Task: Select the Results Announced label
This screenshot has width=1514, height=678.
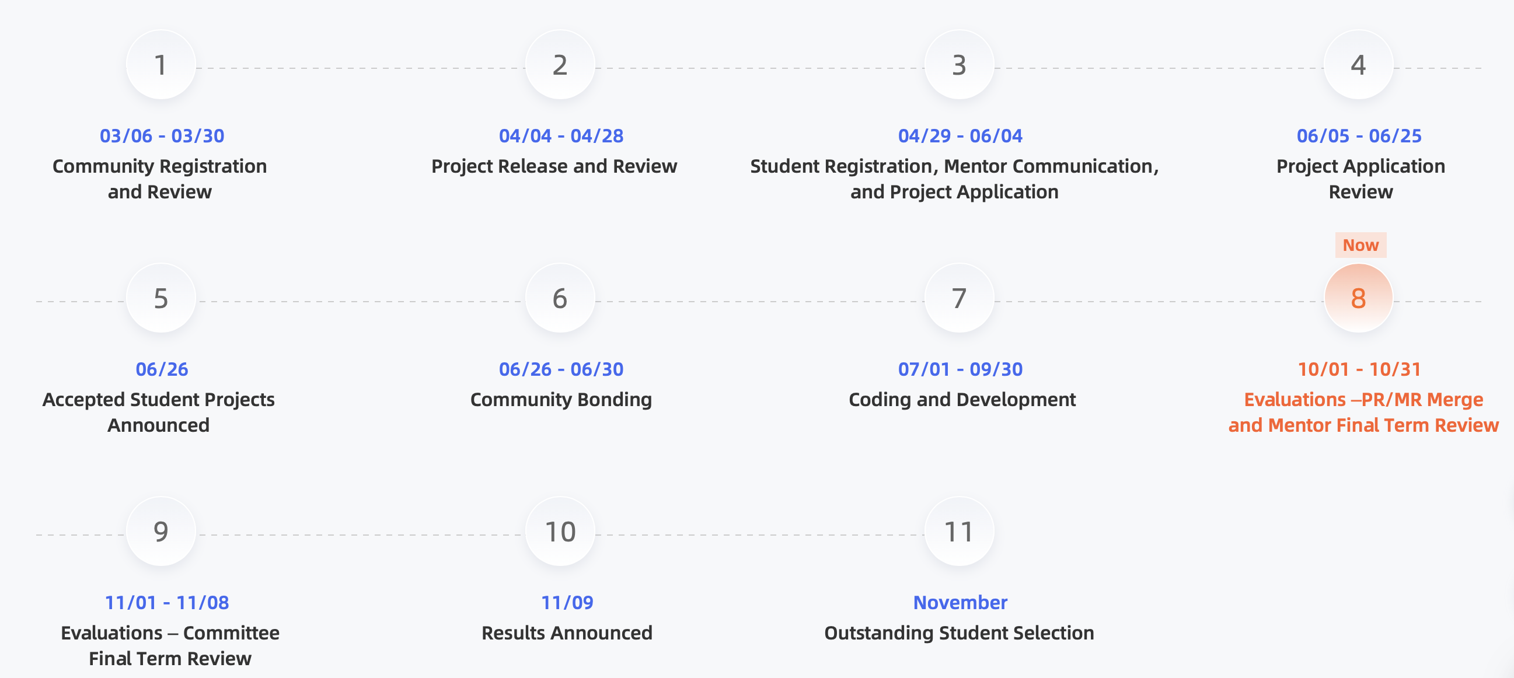Action: 567,632
